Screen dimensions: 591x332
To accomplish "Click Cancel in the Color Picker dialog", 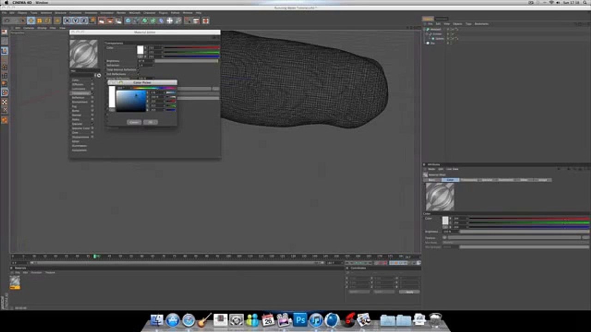I will [134, 122].
